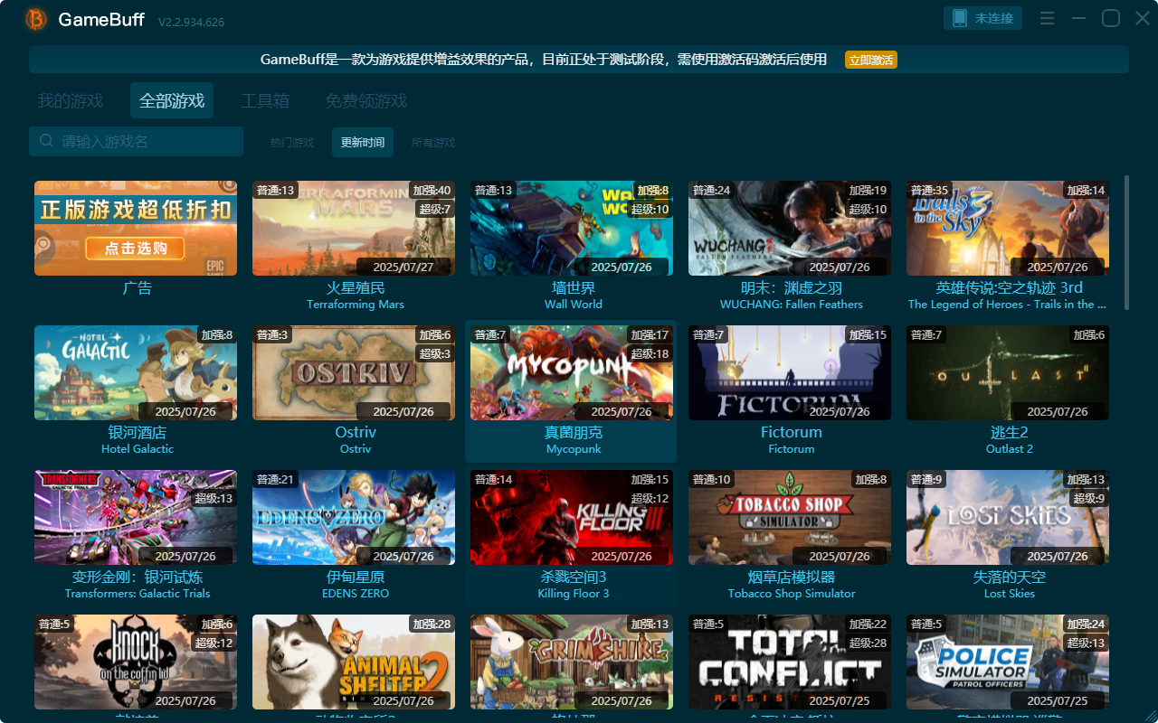
Task: Show 所有游戏 filter
Action: pos(433,142)
